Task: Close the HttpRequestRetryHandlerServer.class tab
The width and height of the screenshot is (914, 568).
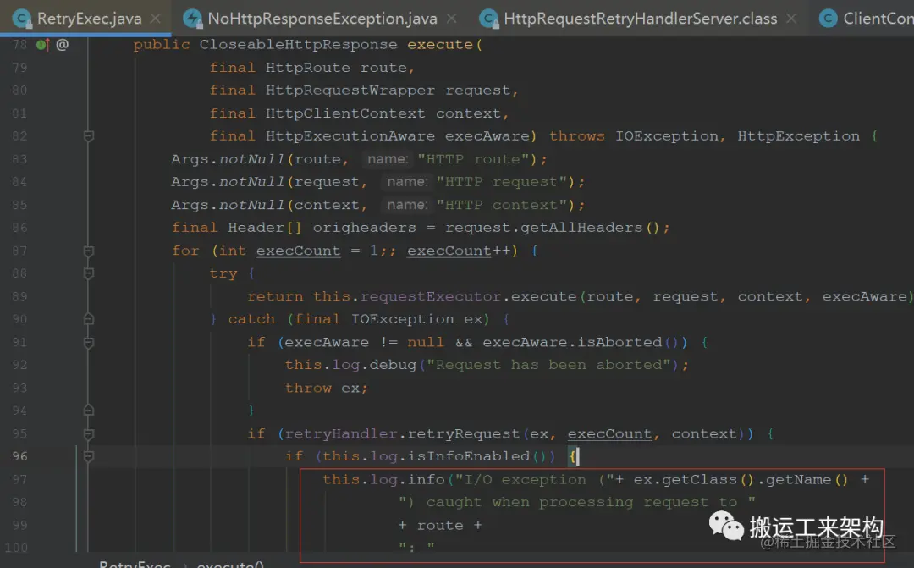Action: click(x=791, y=19)
